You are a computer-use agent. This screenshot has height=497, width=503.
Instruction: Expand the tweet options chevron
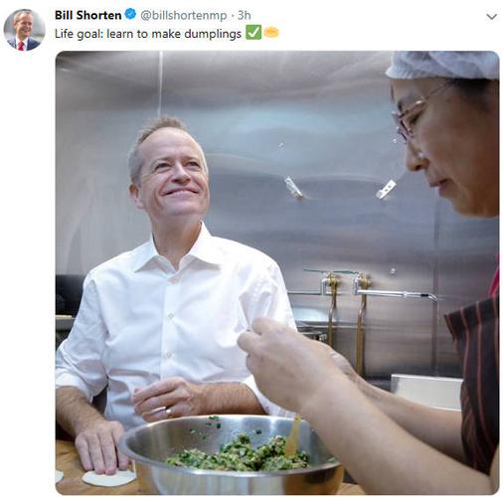(491, 17)
